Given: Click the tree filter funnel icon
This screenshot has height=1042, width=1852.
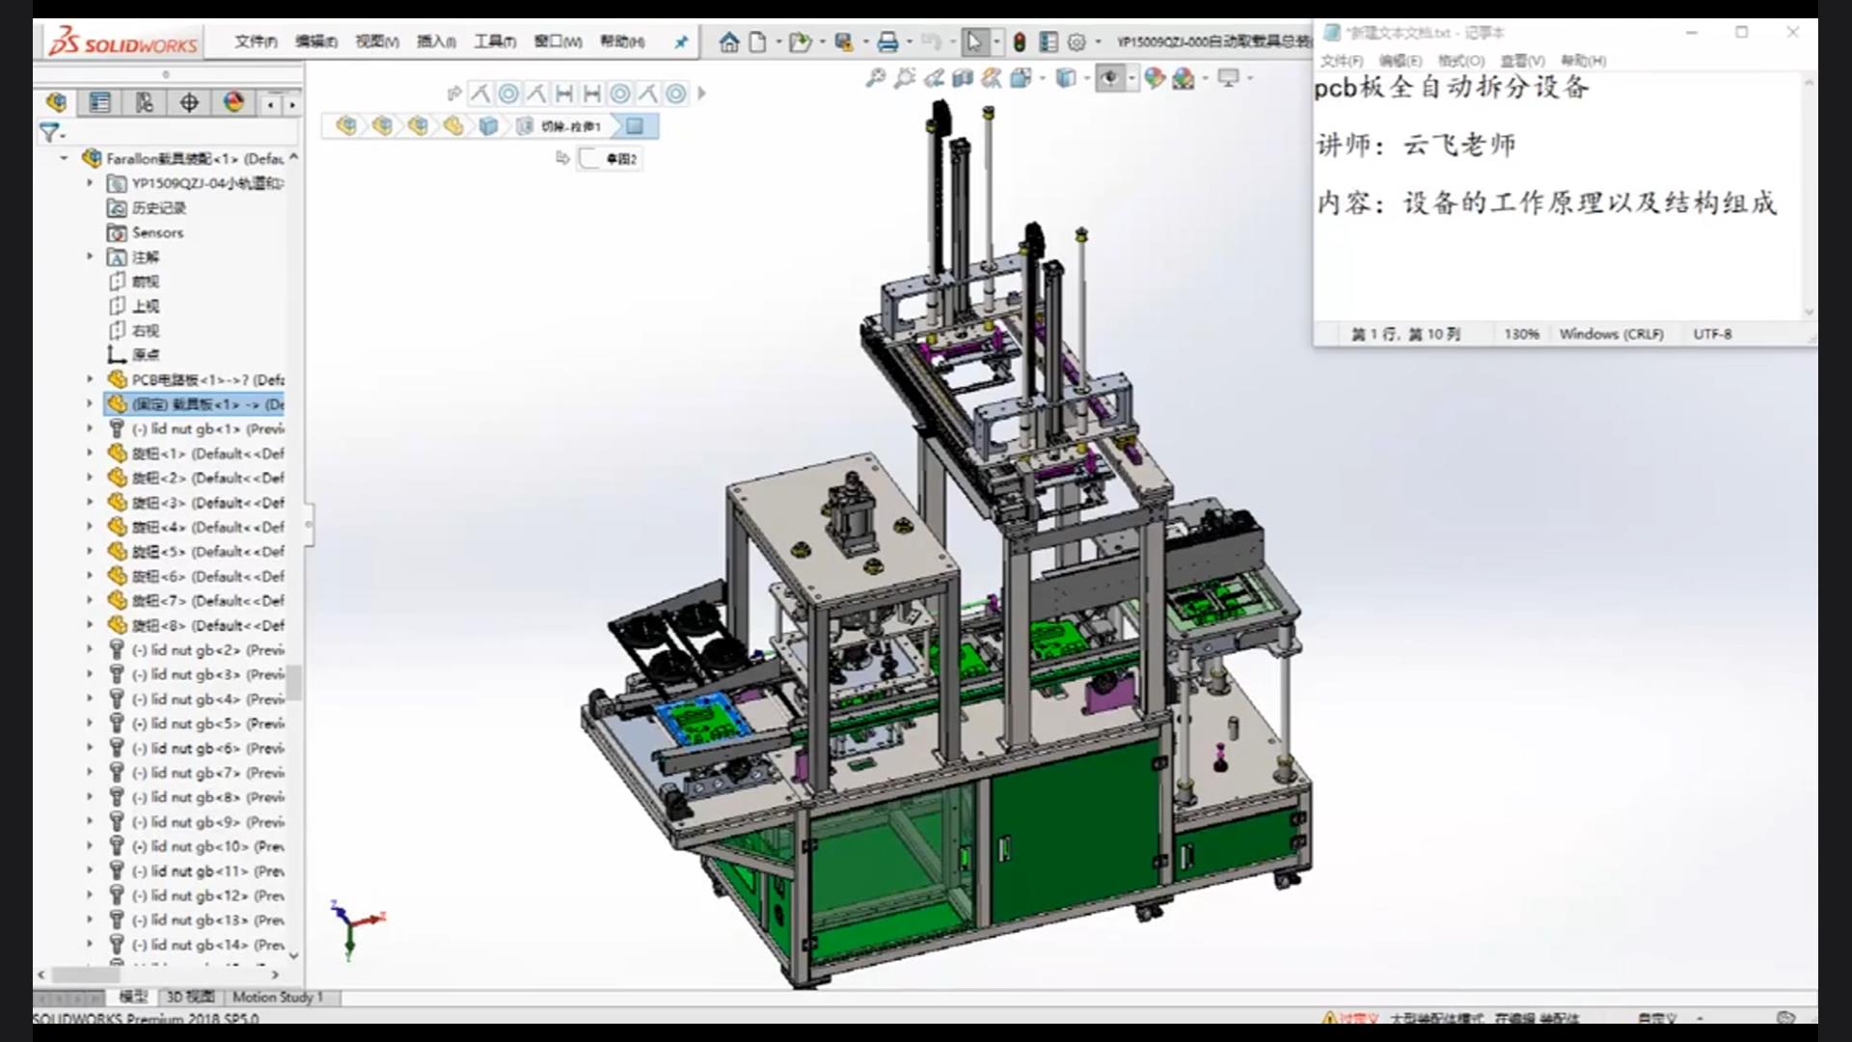Looking at the screenshot, I should pos(49,133).
